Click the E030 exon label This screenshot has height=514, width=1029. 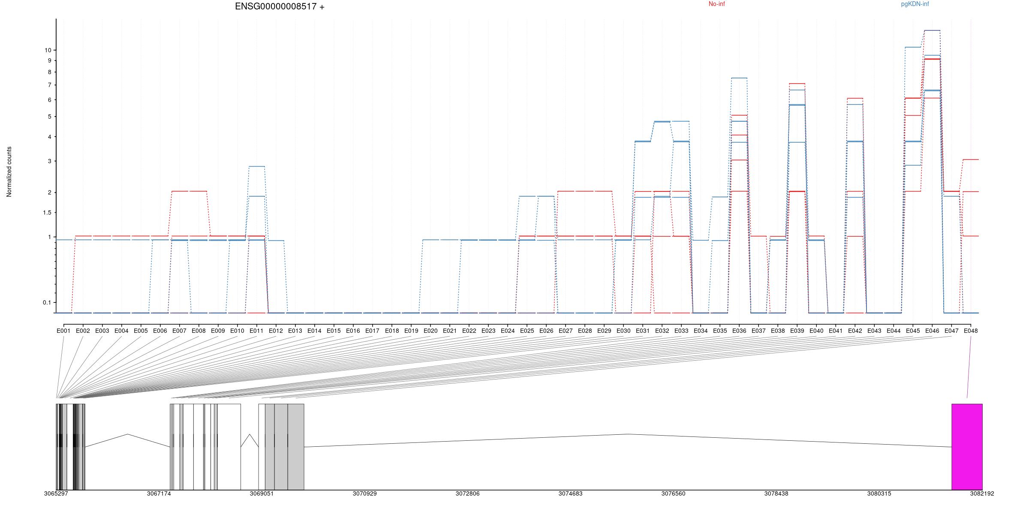623,331
